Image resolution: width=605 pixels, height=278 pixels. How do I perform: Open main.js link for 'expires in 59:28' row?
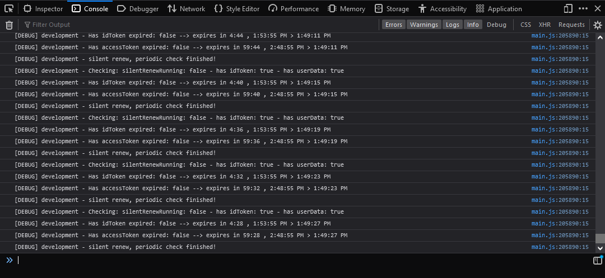tap(560, 235)
